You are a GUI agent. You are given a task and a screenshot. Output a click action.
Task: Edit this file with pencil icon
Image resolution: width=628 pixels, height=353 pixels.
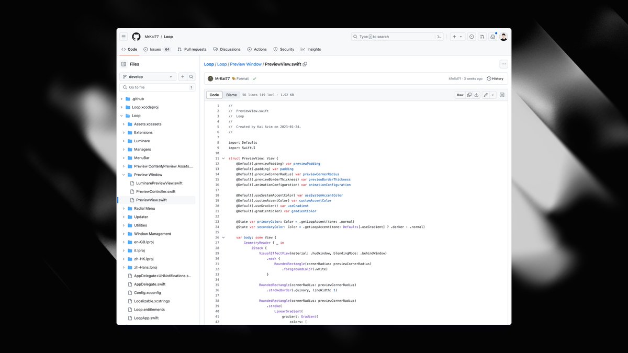point(486,95)
